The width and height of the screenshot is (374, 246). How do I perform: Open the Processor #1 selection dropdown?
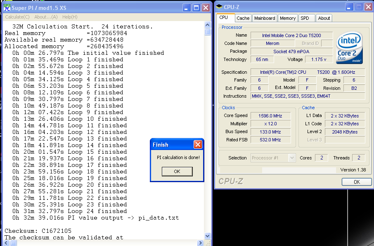[x=273, y=158]
